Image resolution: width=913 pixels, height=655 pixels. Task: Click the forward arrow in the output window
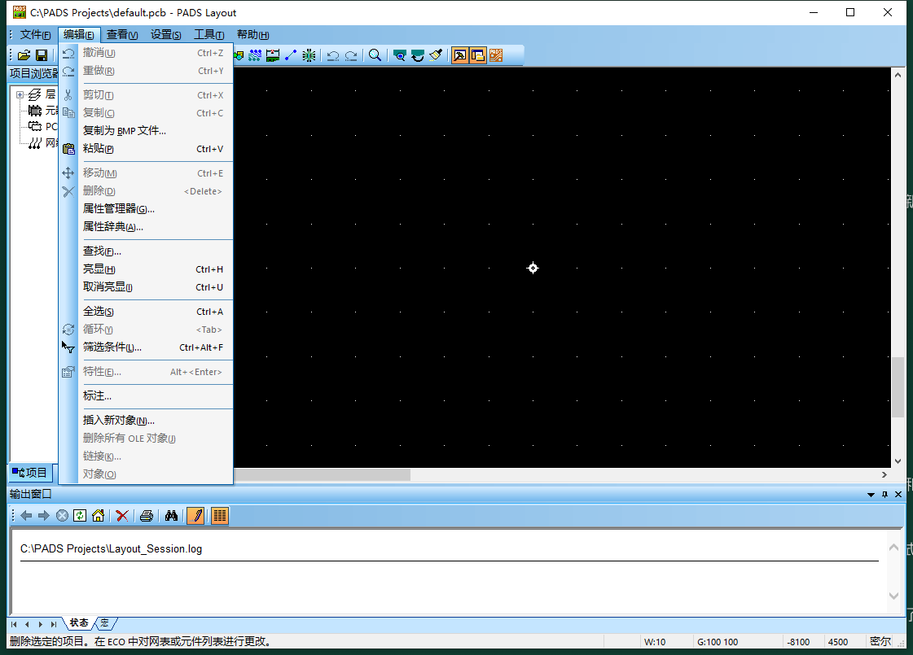pos(44,515)
